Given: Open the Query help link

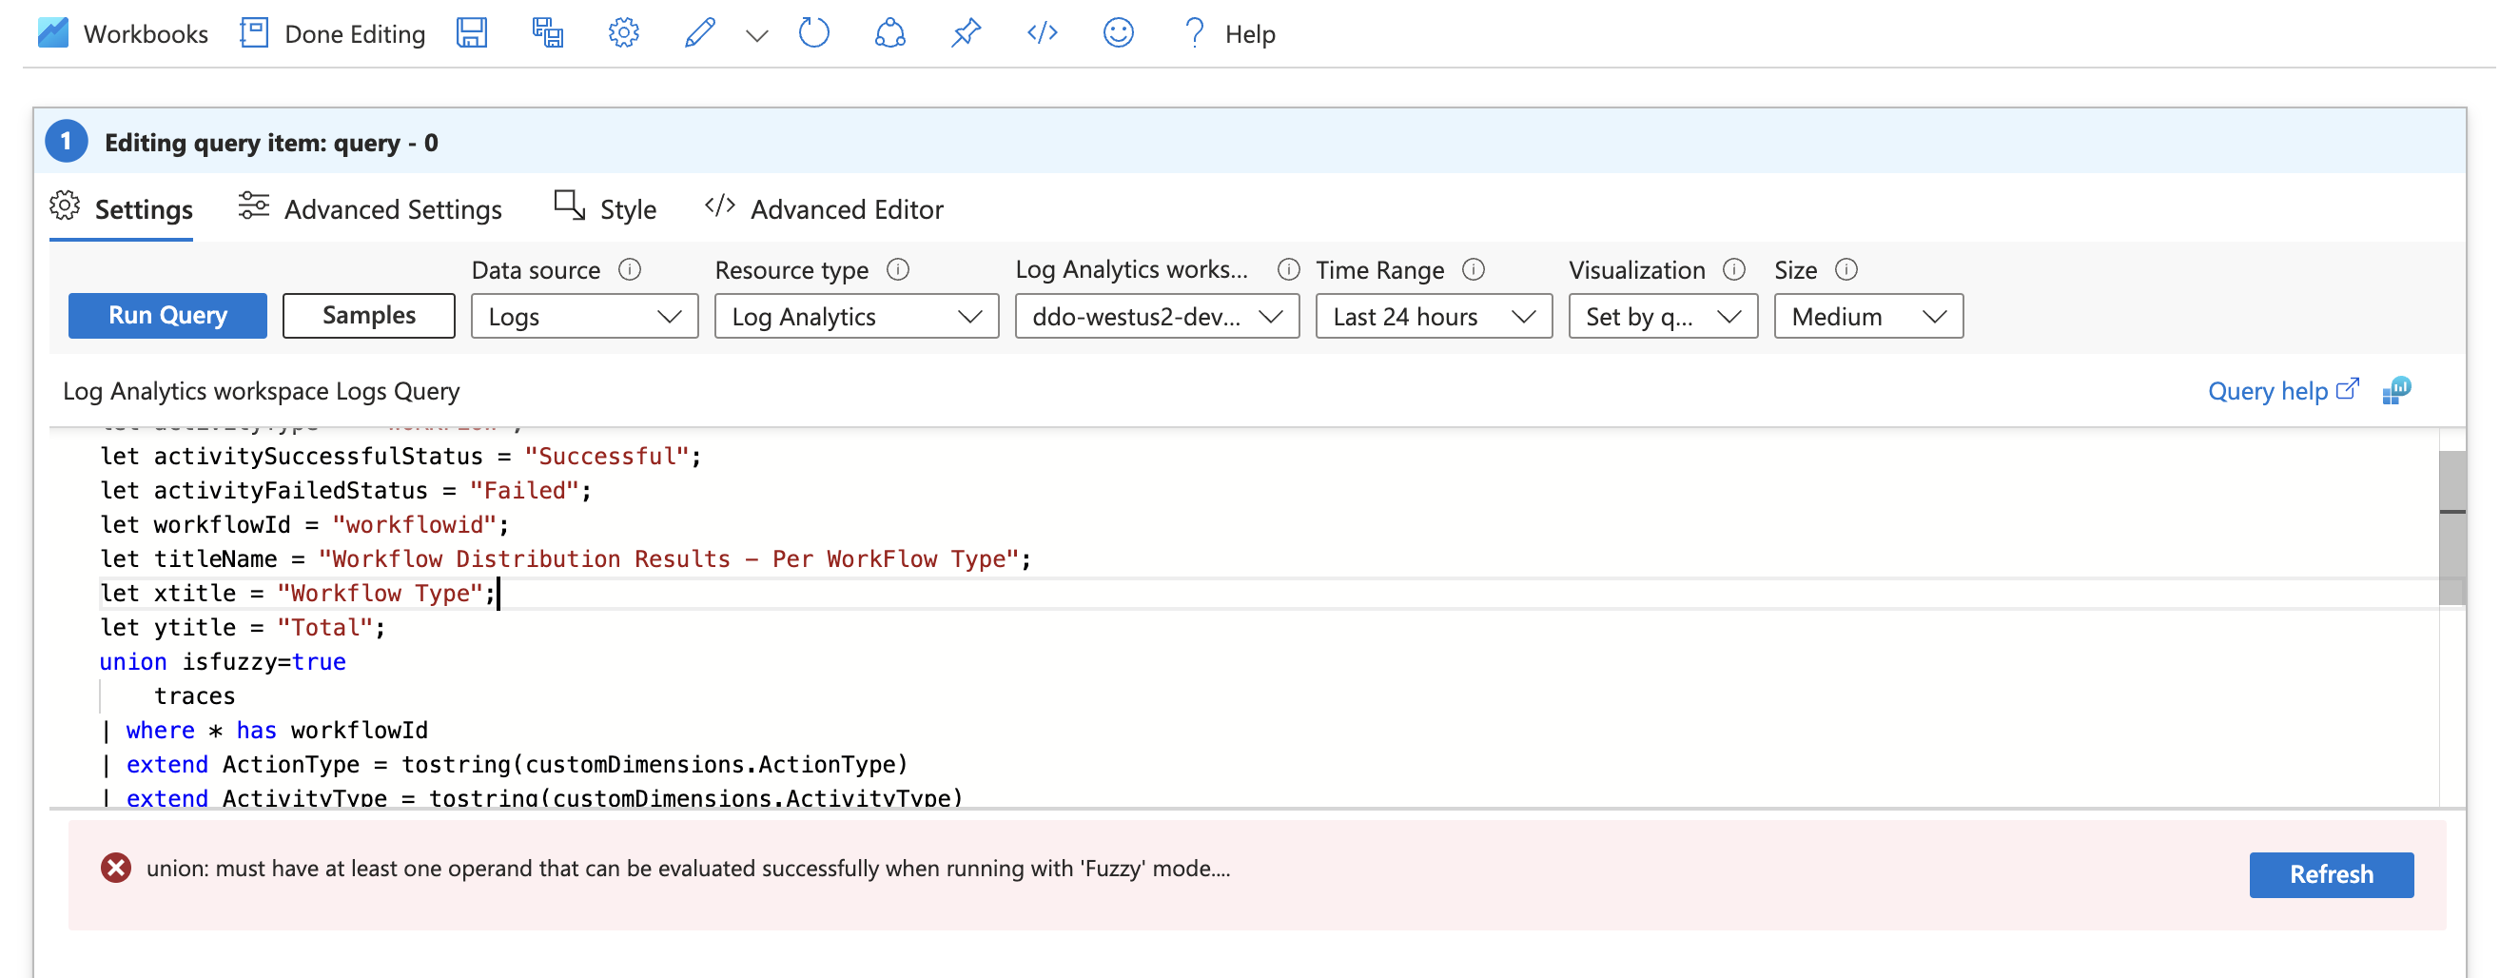Looking at the screenshot, I should pyautogui.click(x=2282, y=391).
